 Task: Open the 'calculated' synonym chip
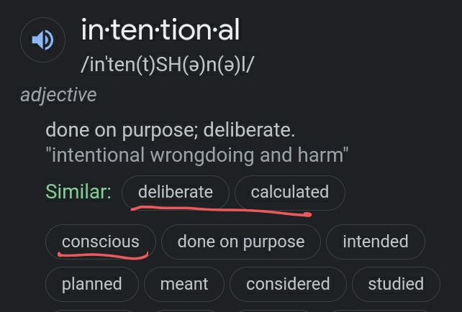[289, 192]
